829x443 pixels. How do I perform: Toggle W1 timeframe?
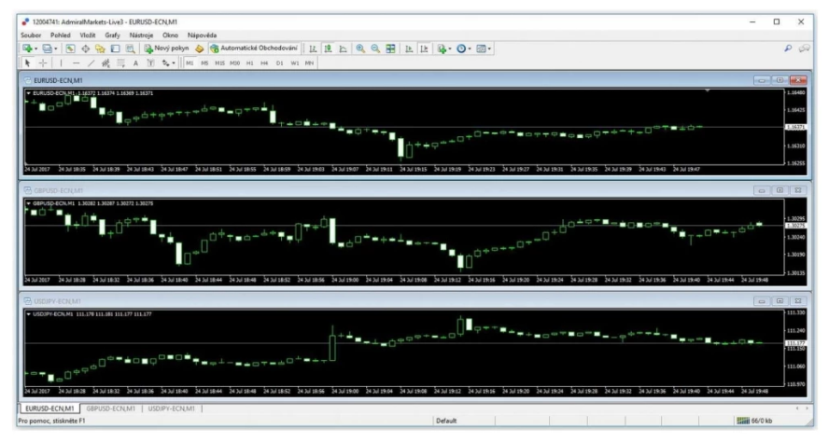point(294,62)
